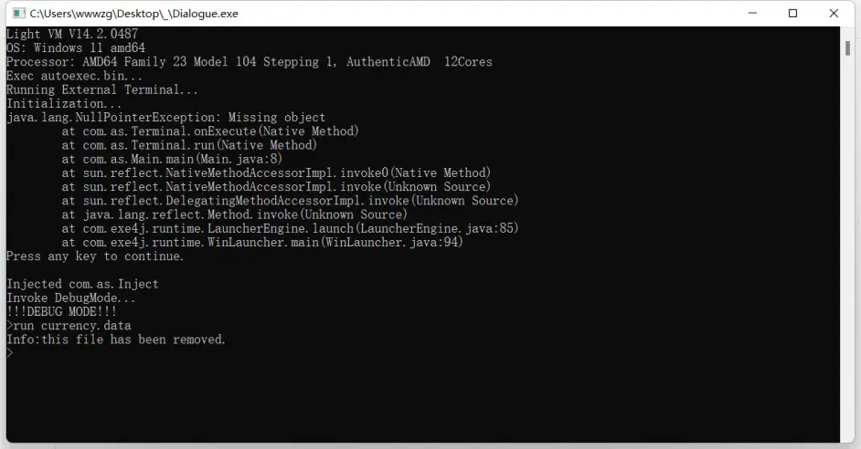Close the Dialogue.exe console window
This screenshot has width=861, height=449.
pyautogui.click(x=834, y=14)
